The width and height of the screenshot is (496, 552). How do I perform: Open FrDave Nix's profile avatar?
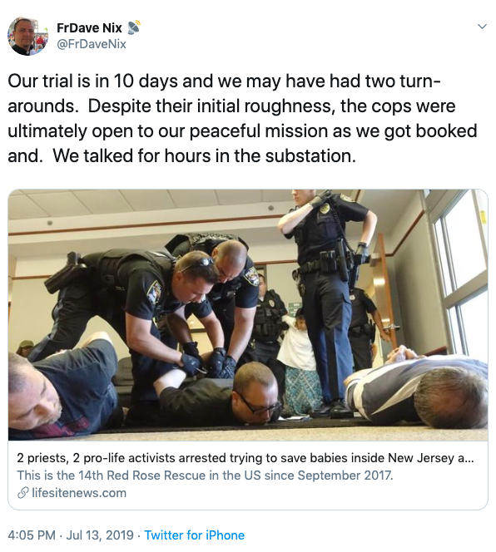coord(27,36)
